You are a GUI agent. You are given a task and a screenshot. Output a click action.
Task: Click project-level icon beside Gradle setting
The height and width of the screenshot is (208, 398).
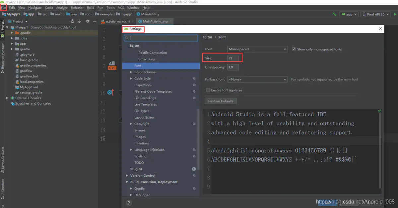[x=194, y=188]
